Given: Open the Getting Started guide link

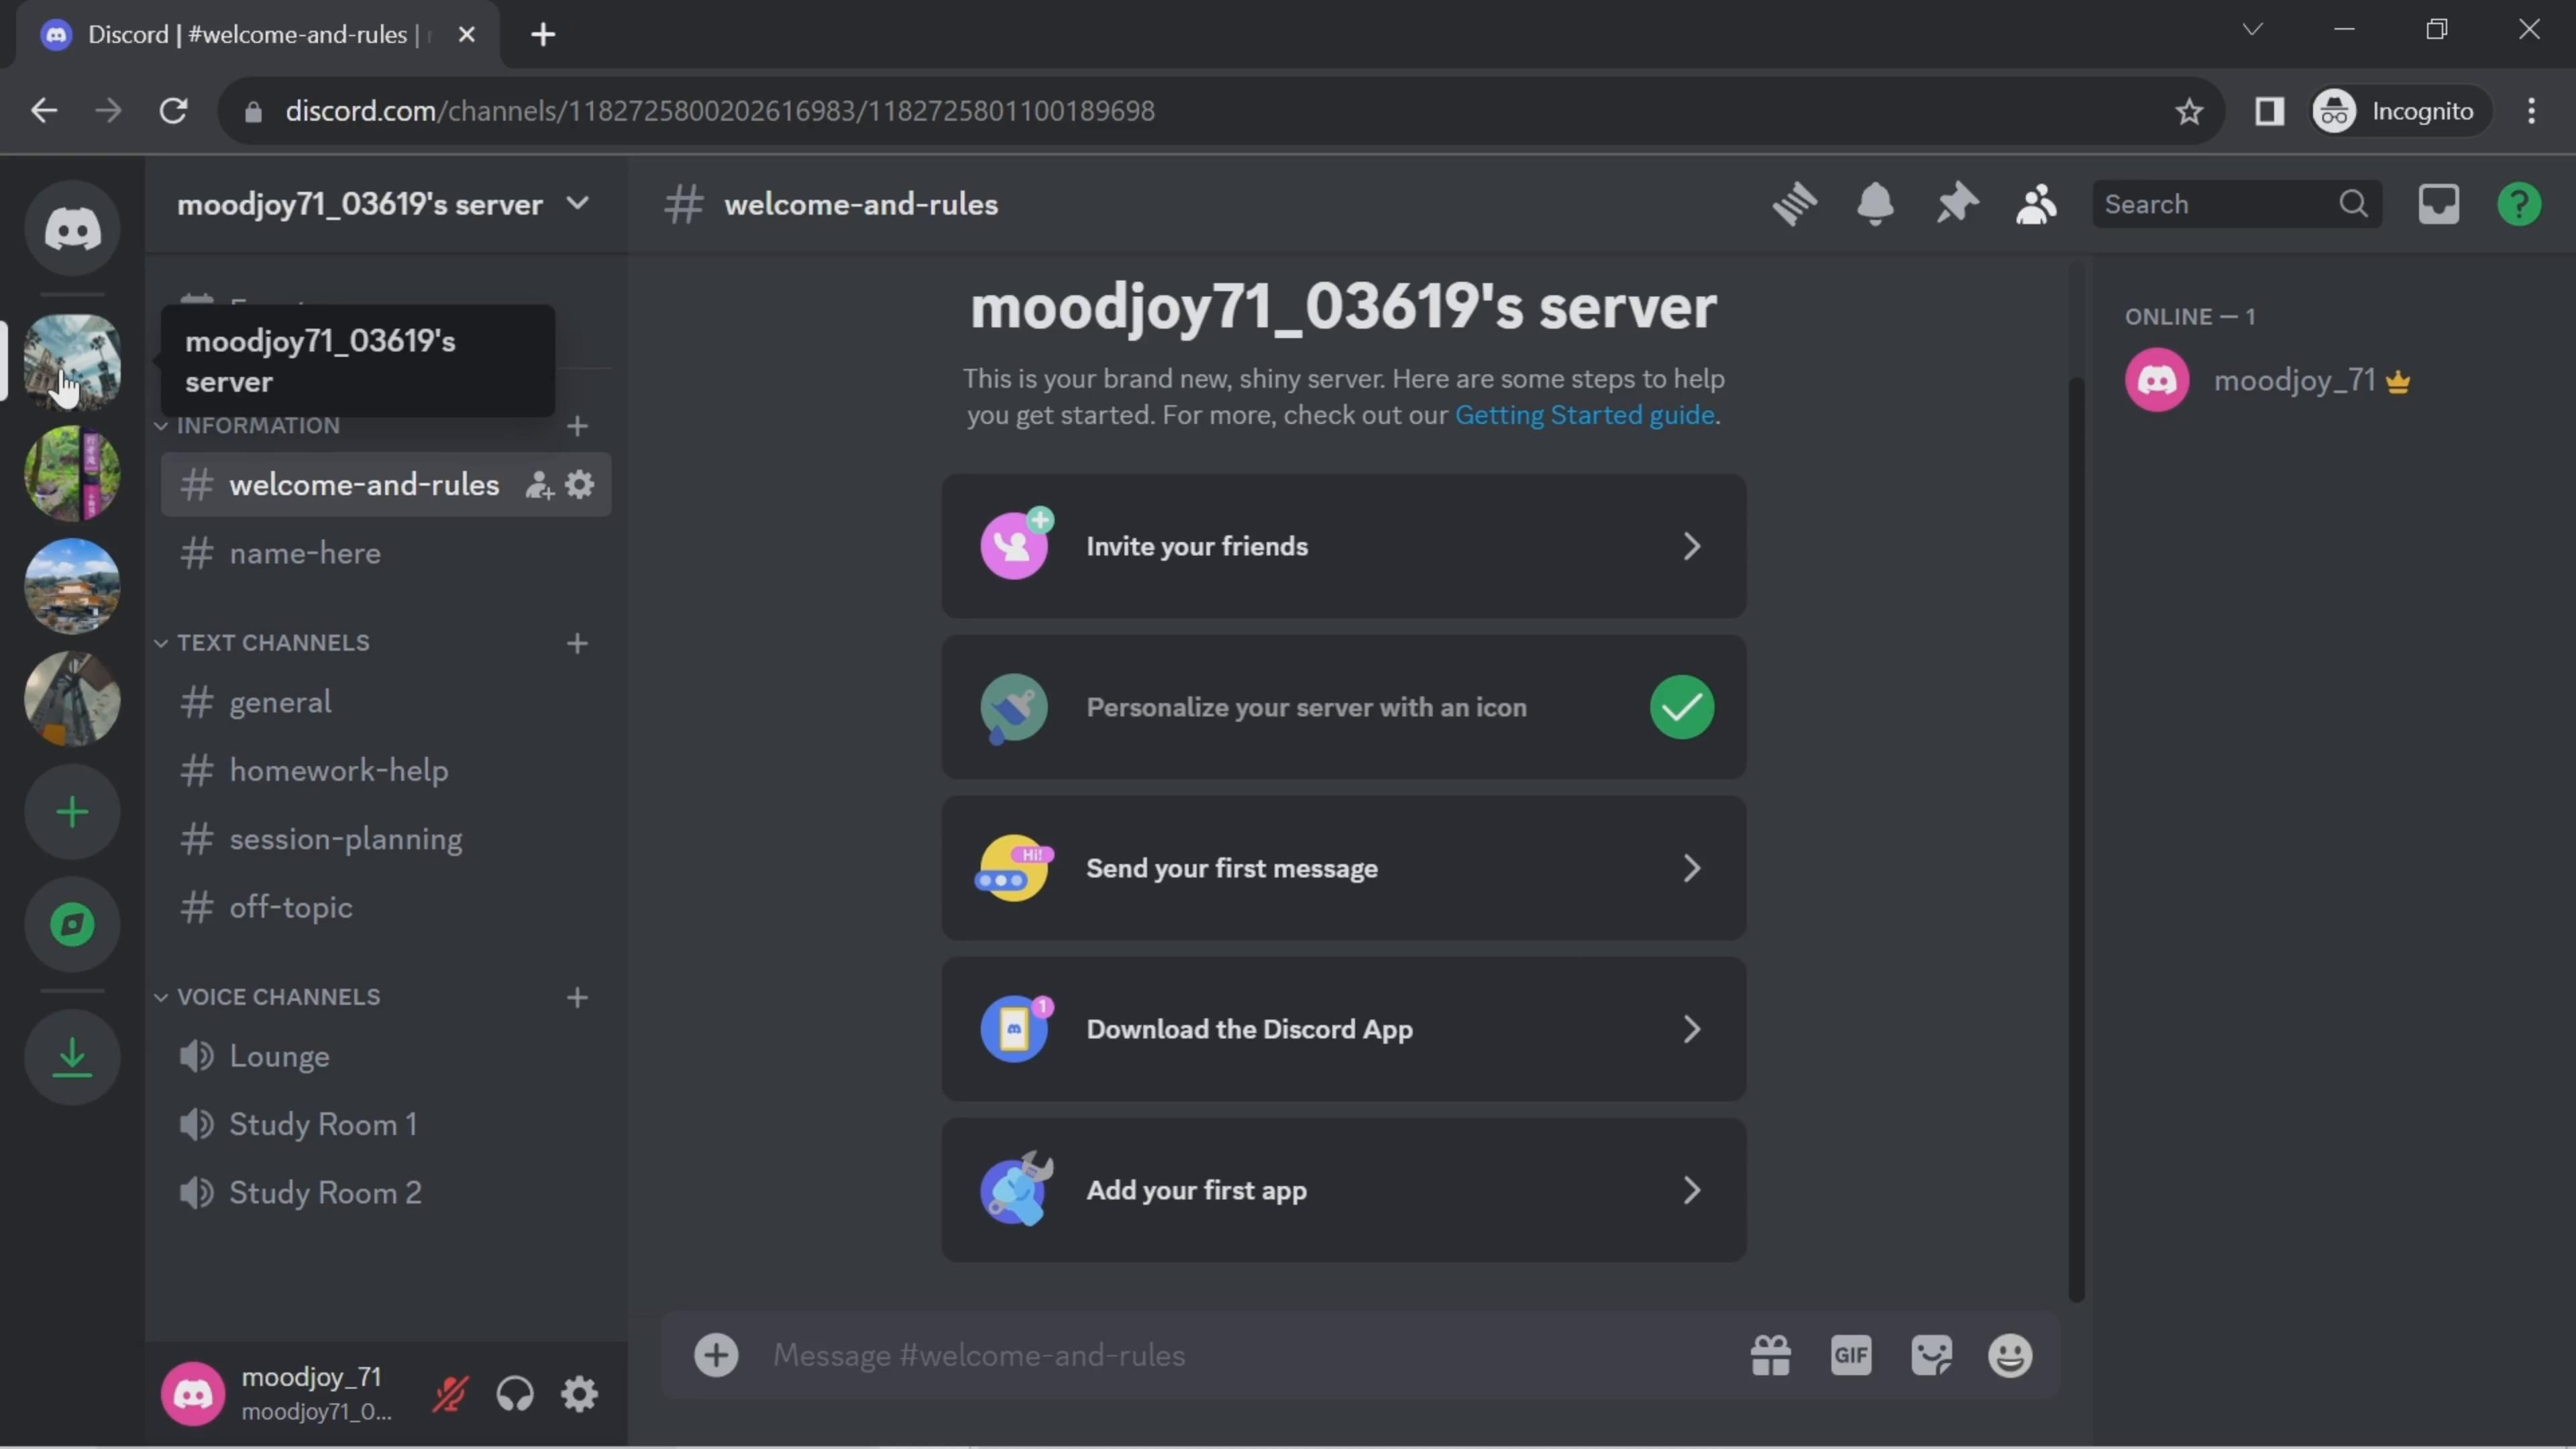Looking at the screenshot, I should pyautogui.click(x=1584, y=415).
